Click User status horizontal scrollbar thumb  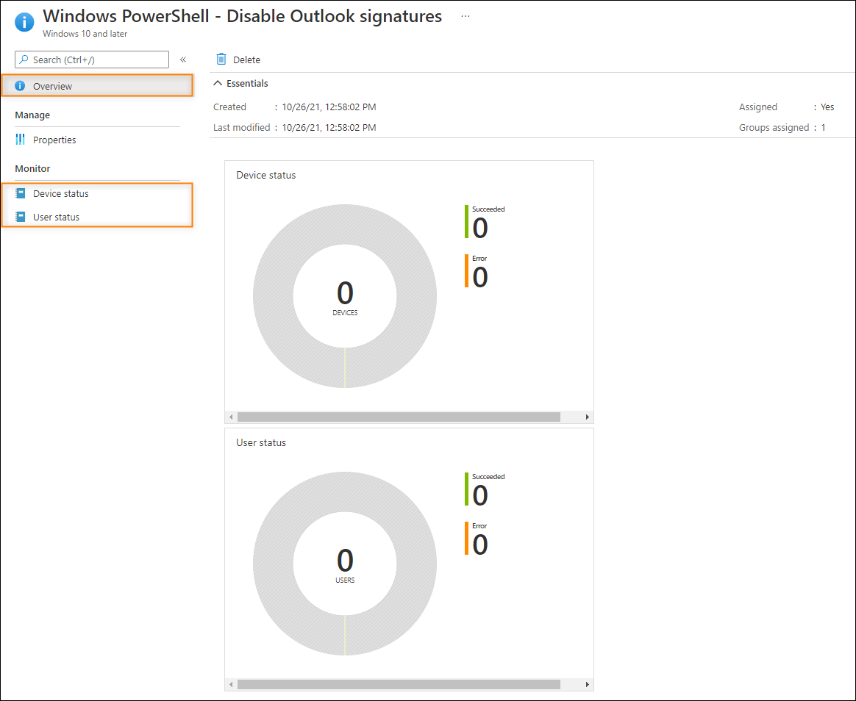[x=399, y=684]
